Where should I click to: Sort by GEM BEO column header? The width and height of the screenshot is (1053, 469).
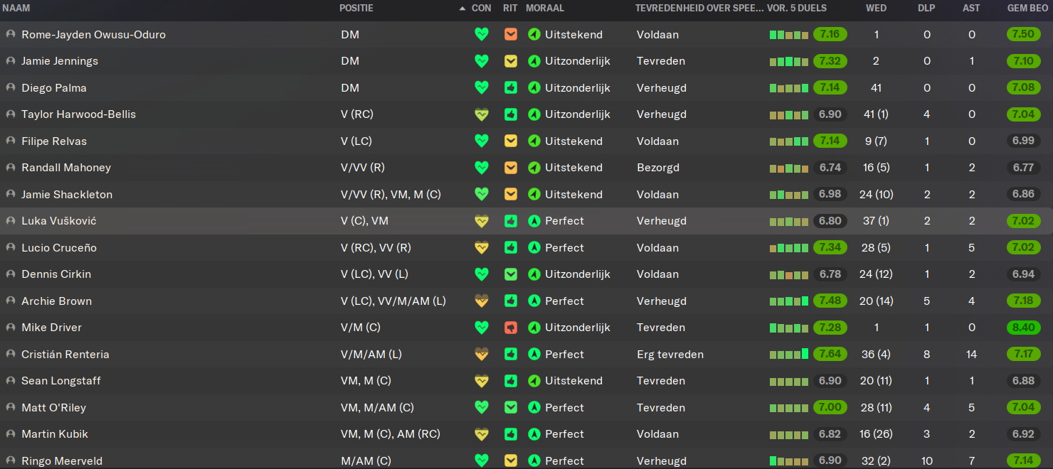point(1027,9)
